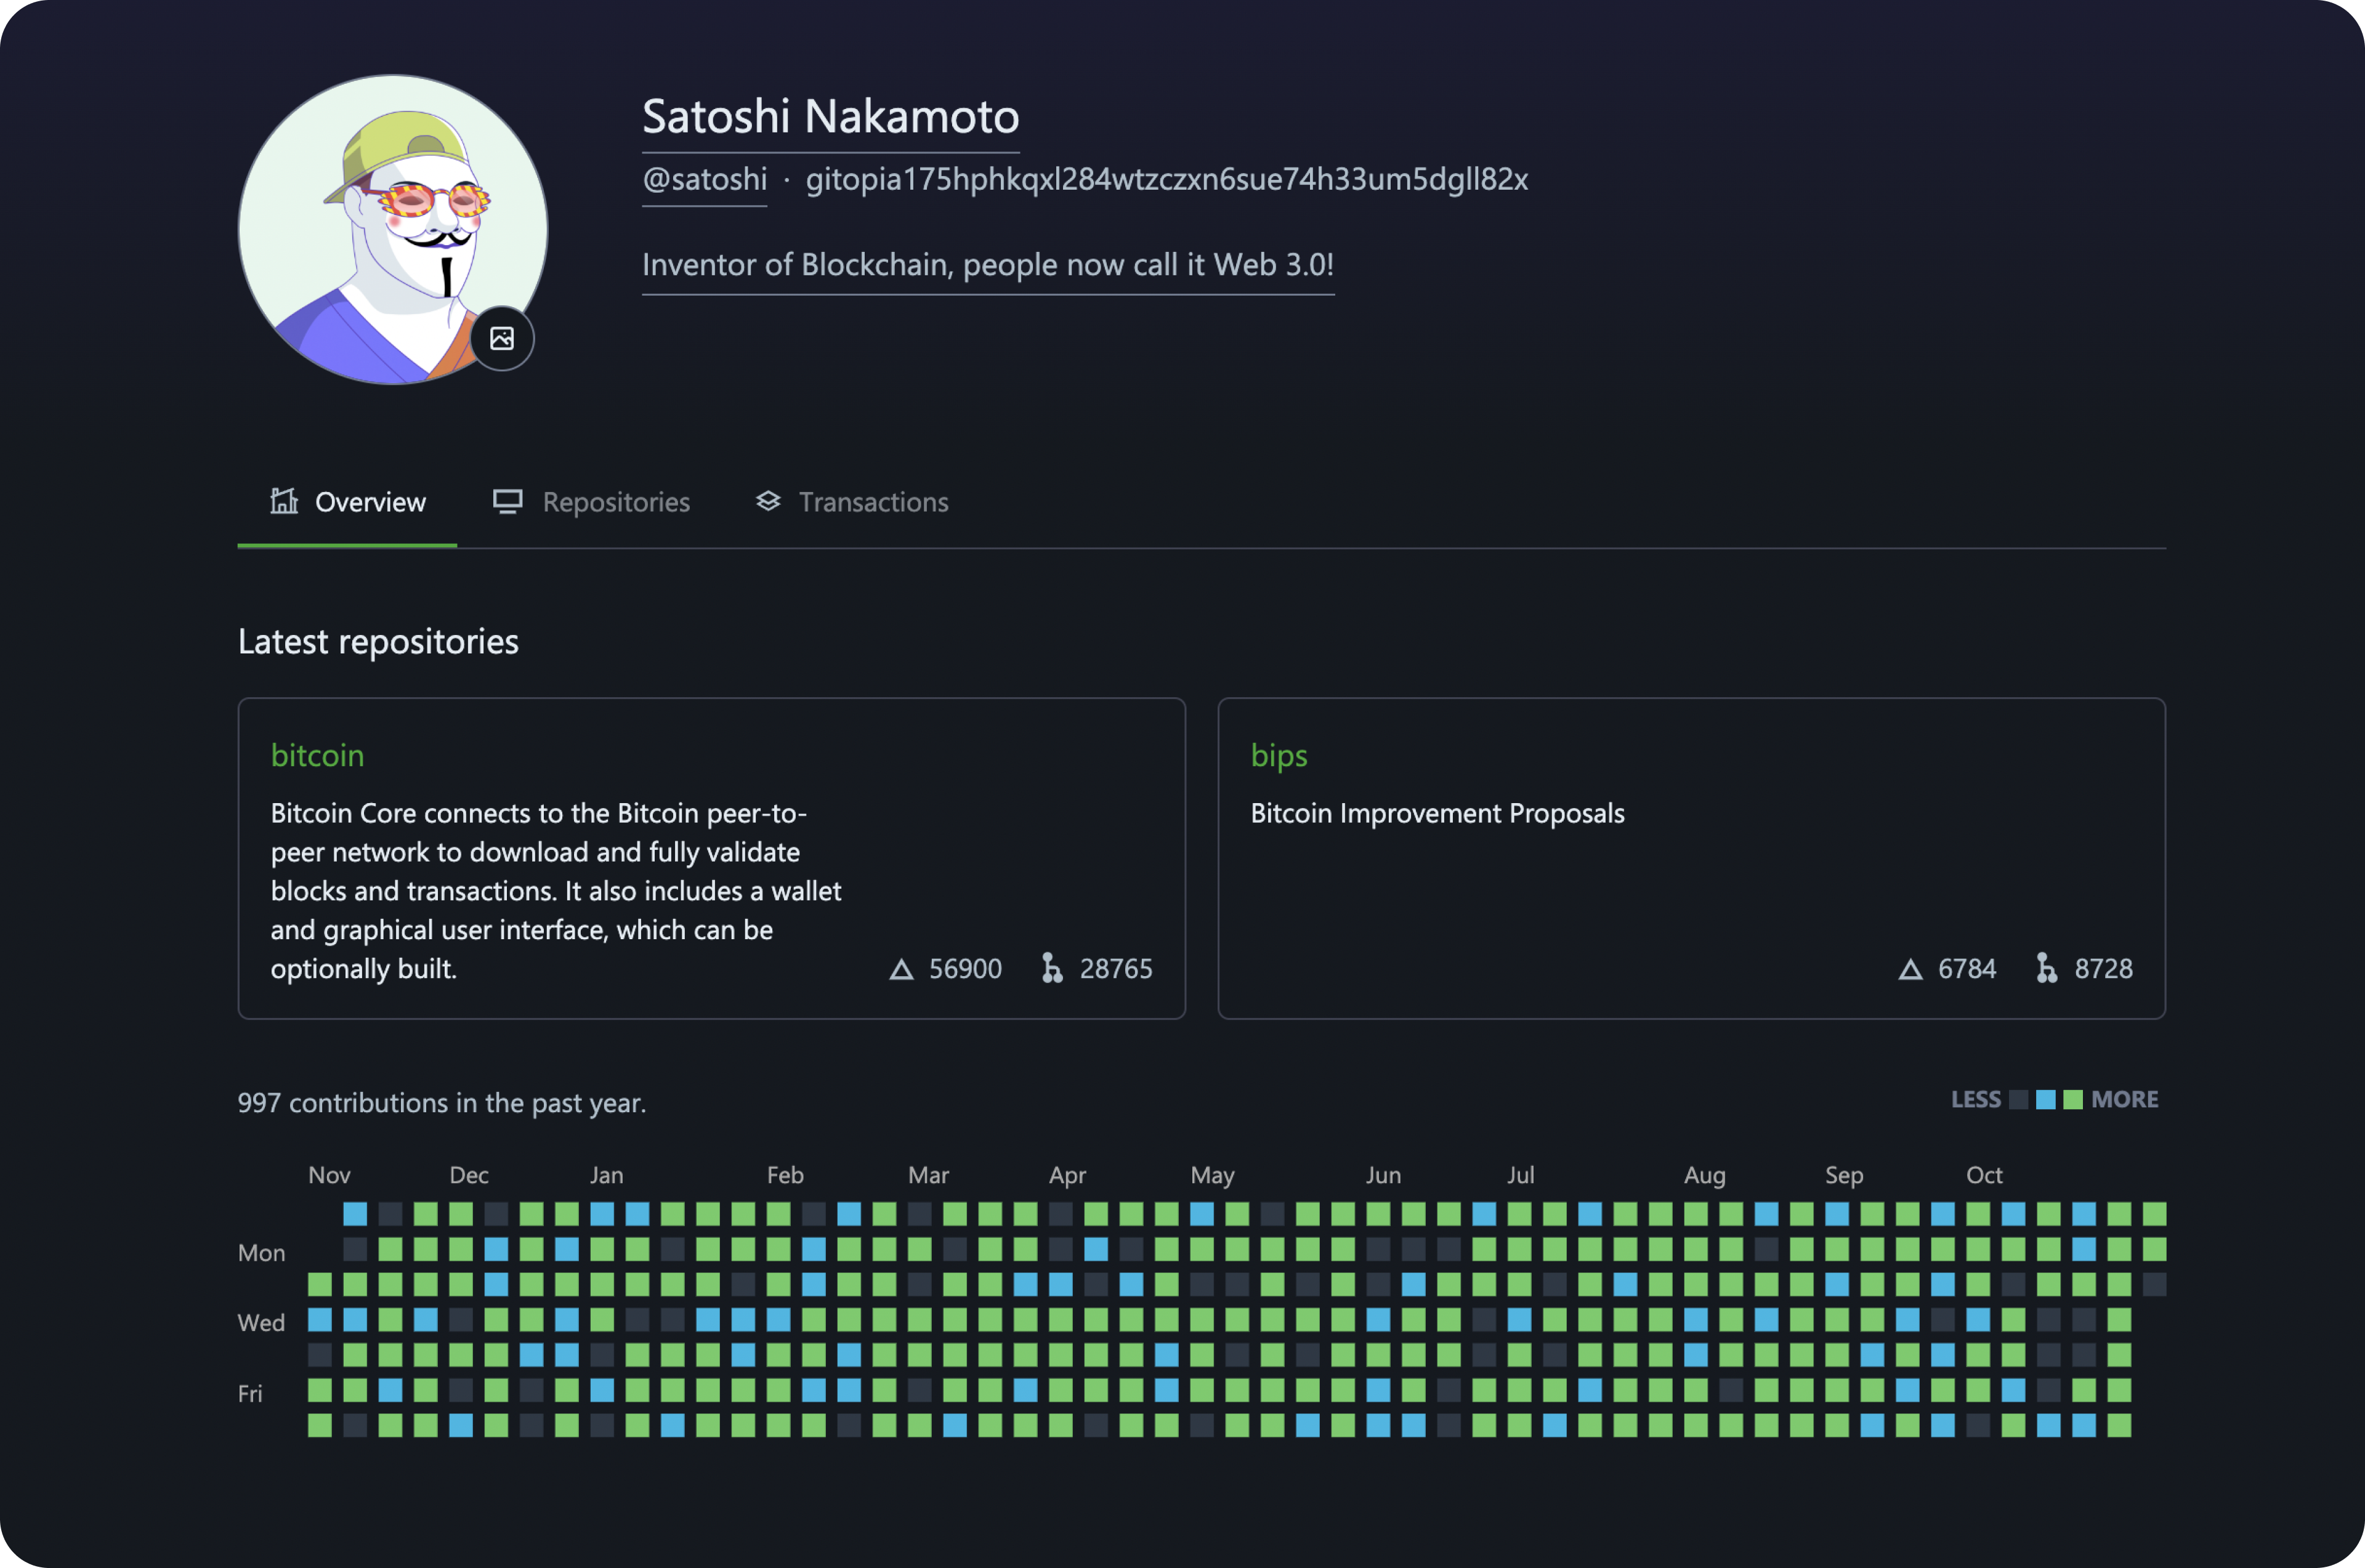Click the Nov month label

(x=329, y=1175)
